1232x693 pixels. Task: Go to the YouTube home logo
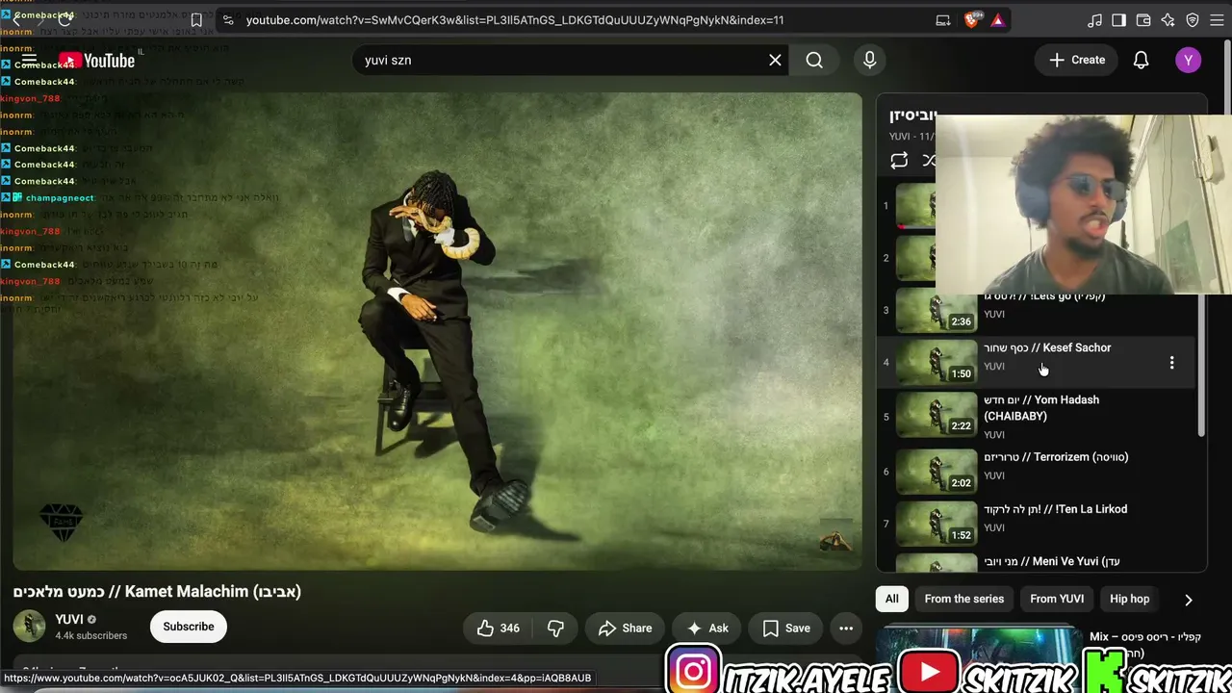tap(96, 61)
